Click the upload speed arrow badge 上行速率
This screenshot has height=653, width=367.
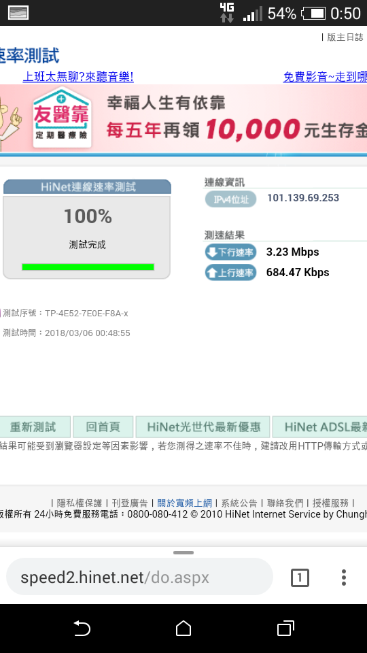[230, 273]
